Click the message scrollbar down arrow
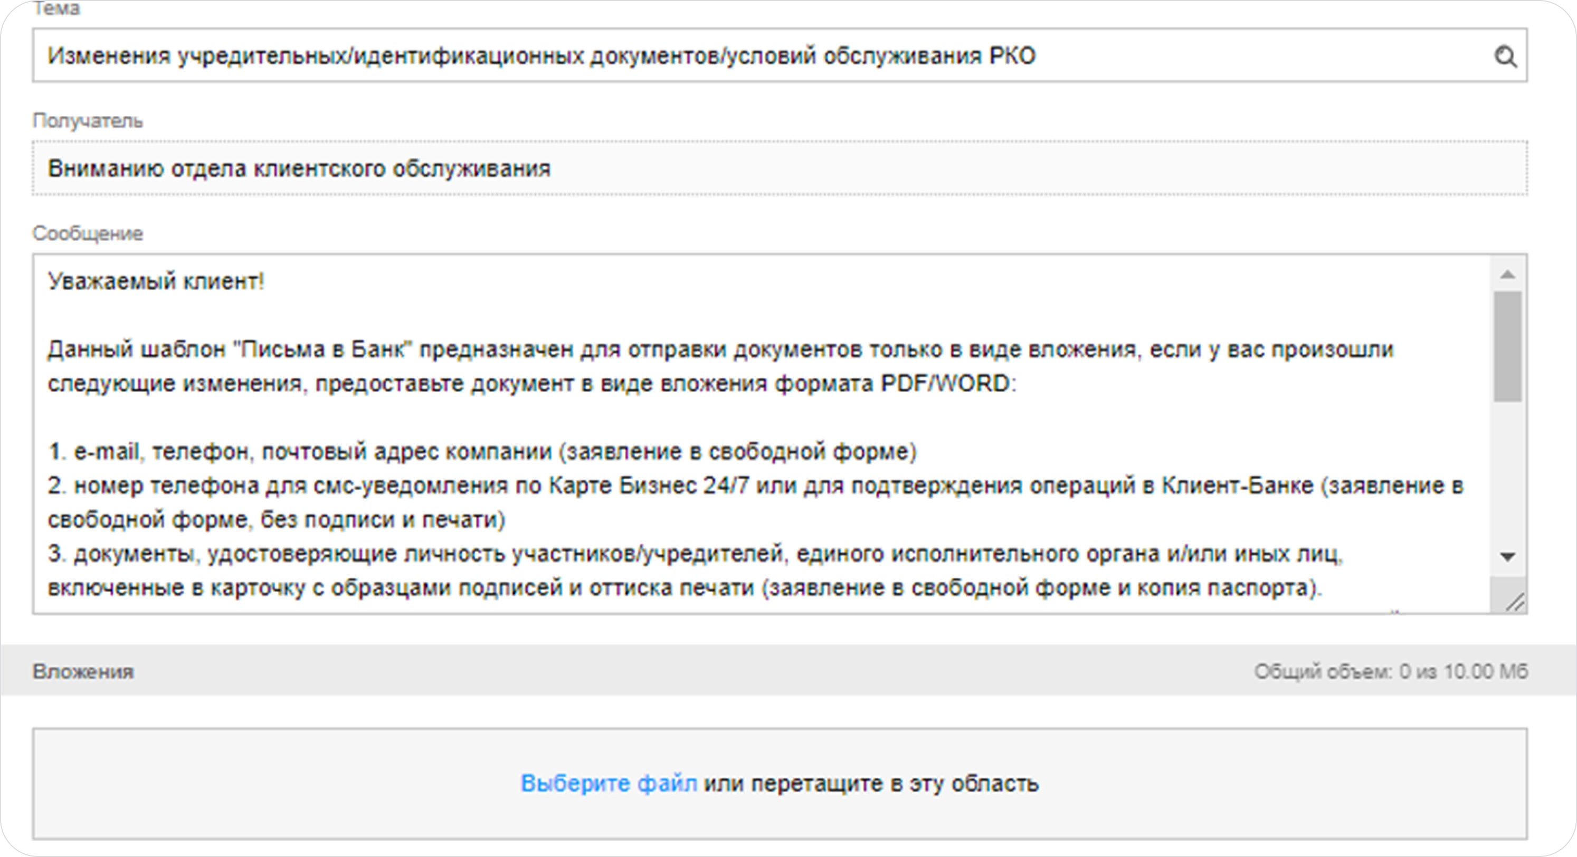This screenshot has width=1577, height=857. click(x=1508, y=556)
